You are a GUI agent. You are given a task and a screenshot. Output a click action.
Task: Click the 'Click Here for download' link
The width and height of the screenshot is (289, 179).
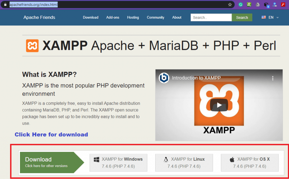pos(51,134)
